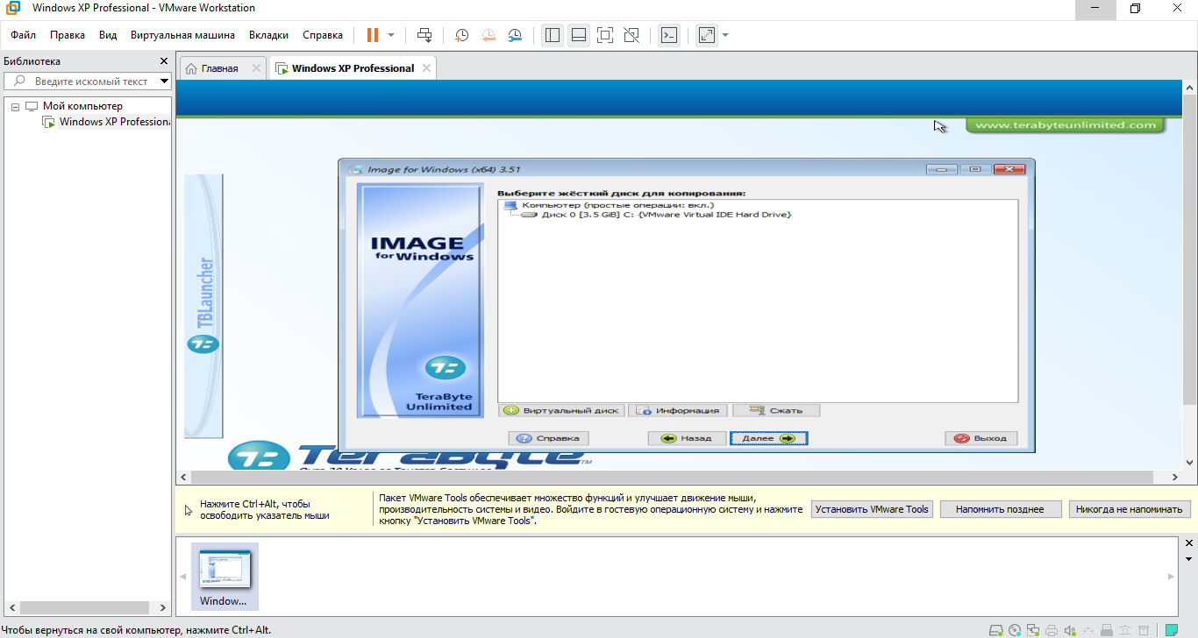
Task: Open the Виртуальная машина menu
Action: pos(182,35)
